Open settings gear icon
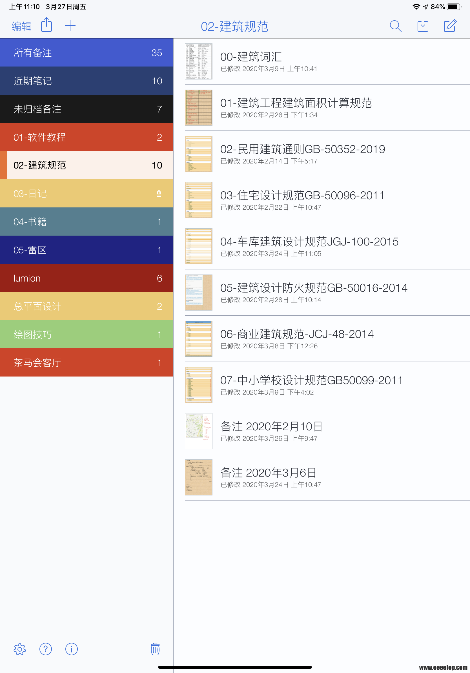 coord(20,649)
